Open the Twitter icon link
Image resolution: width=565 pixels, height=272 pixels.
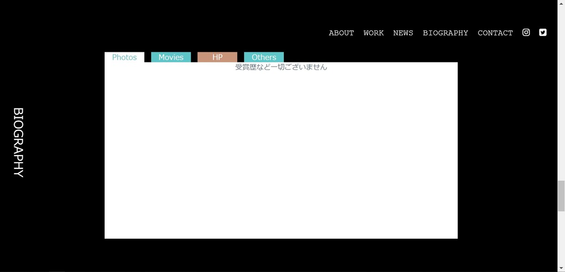tap(543, 32)
